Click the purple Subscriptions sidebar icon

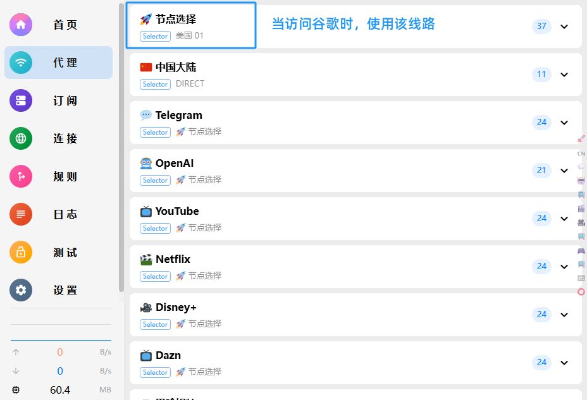click(21, 100)
